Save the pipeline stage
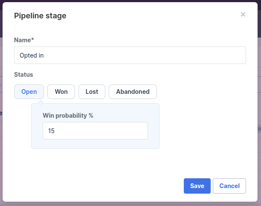The height and width of the screenshot is (206, 261). tap(197, 186)
